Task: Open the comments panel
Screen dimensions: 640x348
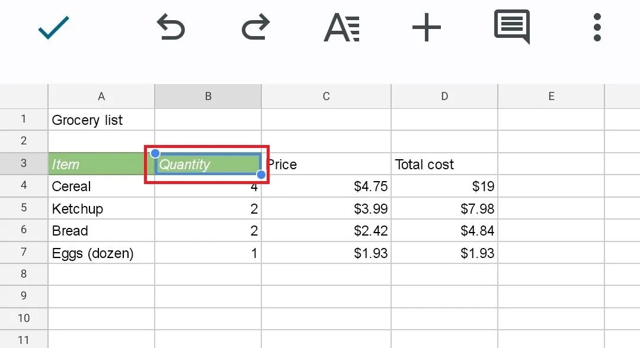Action: 511,27
